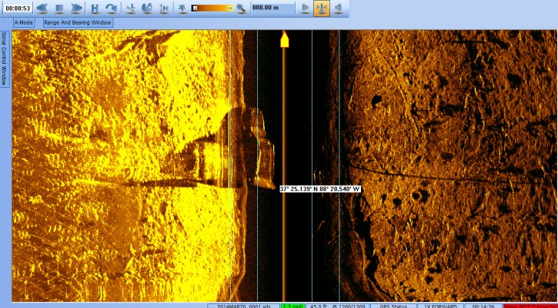Open the A-Mode tab
The width and height of the screenshot is (558, 308).
click(x=24, y=22)
